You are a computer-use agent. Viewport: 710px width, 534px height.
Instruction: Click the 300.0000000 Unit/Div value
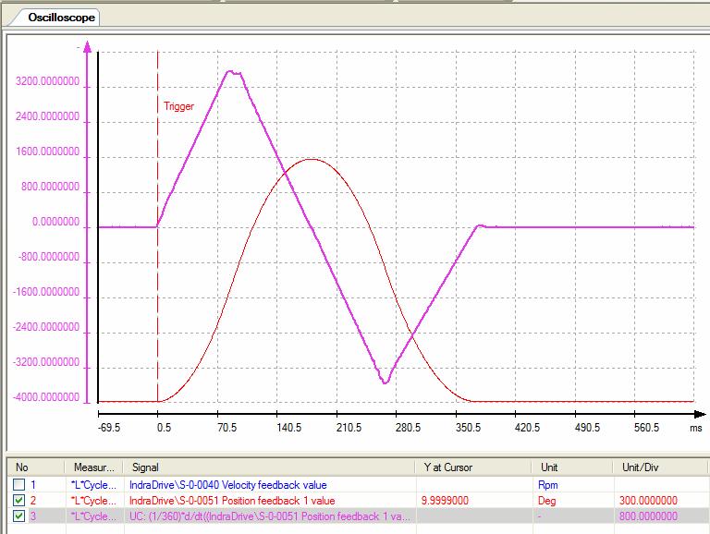pyautogui.click(x=648, y=501)
